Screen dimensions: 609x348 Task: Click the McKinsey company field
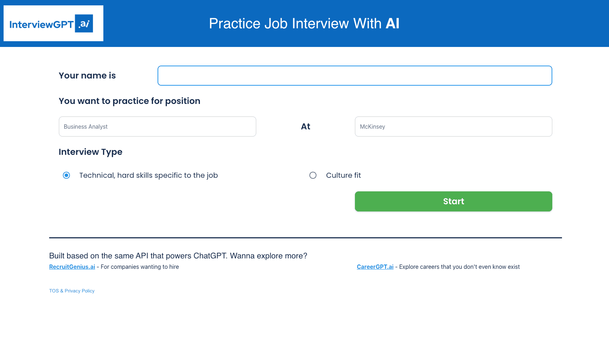(x=453, y=127)
